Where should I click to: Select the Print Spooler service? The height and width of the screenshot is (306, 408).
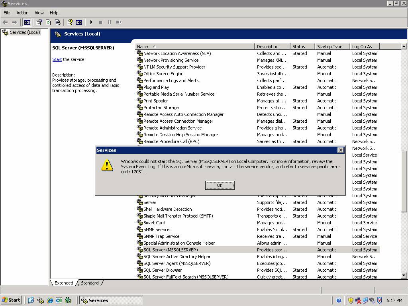click(257, 101)
